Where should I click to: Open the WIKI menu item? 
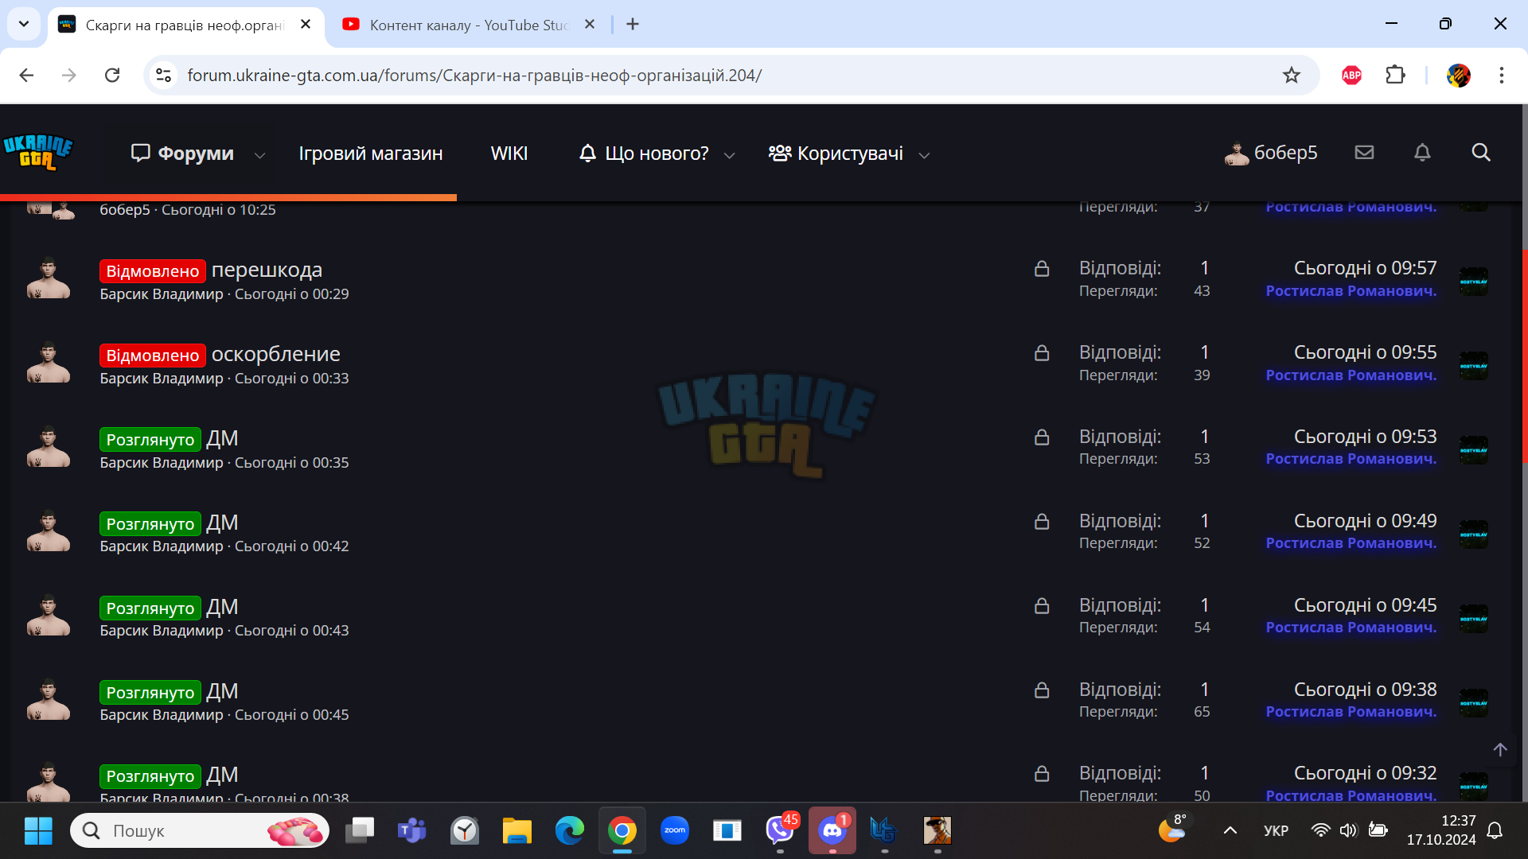(509, 153)
